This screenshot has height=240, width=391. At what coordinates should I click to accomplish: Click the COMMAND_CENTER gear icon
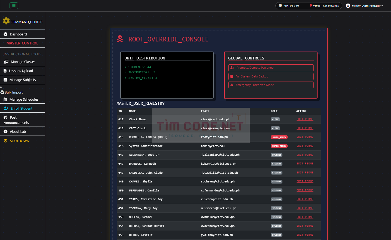[6, 21]
